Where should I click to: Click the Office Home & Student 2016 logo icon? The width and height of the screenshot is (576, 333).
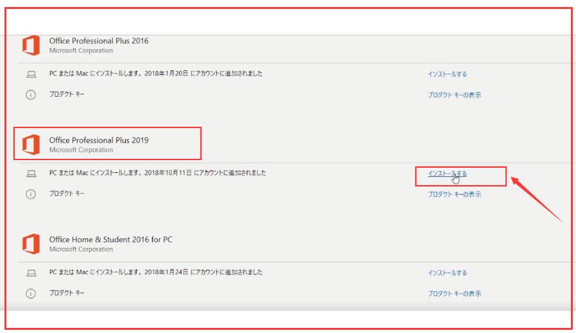pos(31,244)
